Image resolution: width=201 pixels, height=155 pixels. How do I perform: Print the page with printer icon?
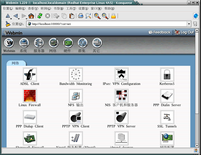[81, 16]
